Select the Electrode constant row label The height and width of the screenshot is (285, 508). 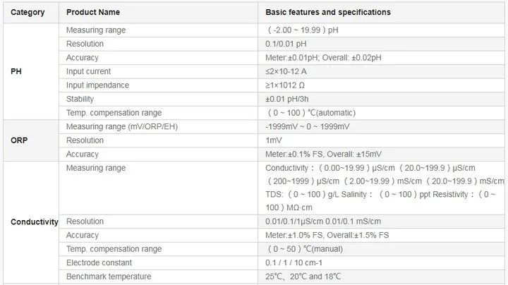click(97, 262)
